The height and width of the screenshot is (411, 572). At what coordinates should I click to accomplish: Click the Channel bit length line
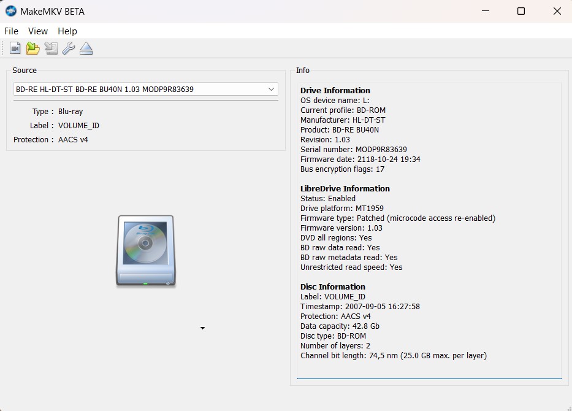coord(394,356)
